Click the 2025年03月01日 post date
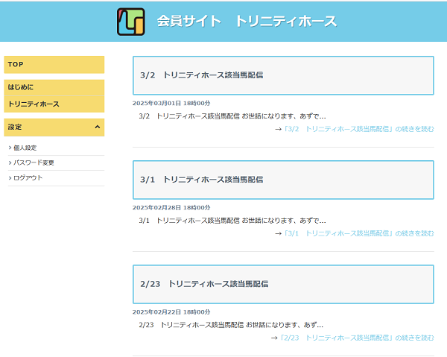The width and height of the screenshot is (447, 357). pyautogui.click(x=171, y=103)
